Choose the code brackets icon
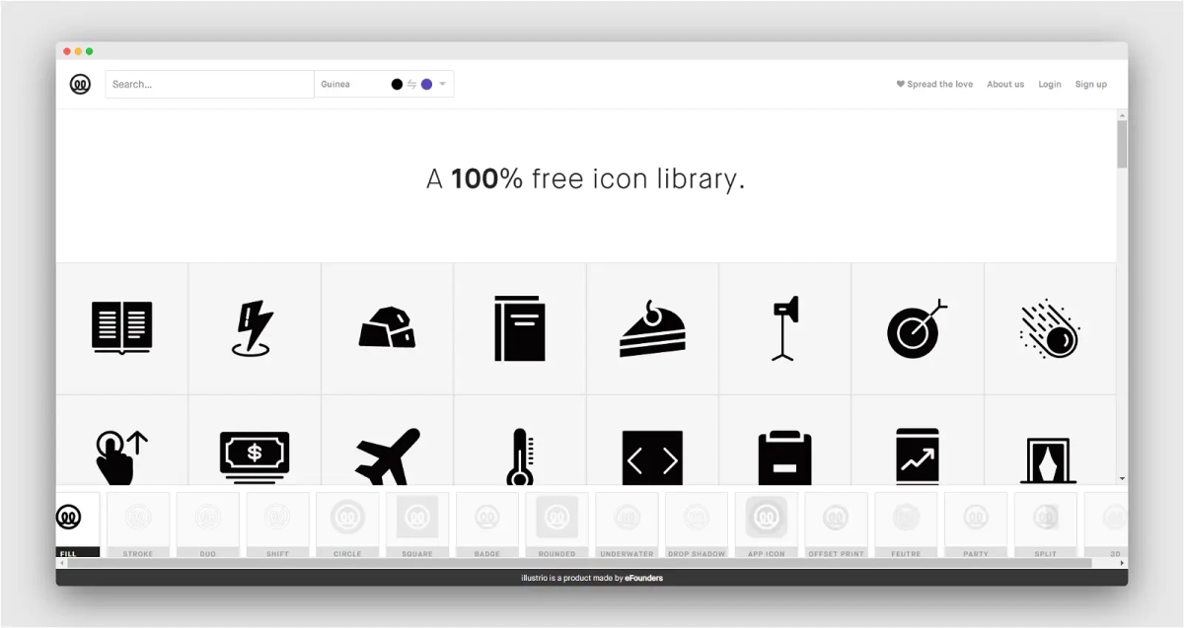The width and height of the screenshot is (1184, 628). (652, 458)
